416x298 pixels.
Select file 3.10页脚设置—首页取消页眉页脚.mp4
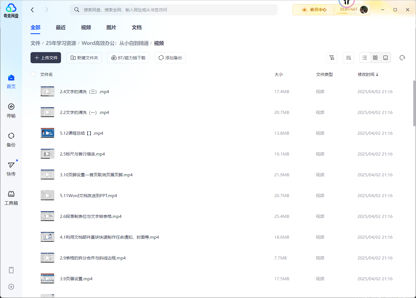pos(96,175)
